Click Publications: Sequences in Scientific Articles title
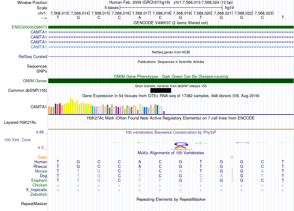Image resolution: width=294 pixels, height=211 pixels. click(171, 62)
